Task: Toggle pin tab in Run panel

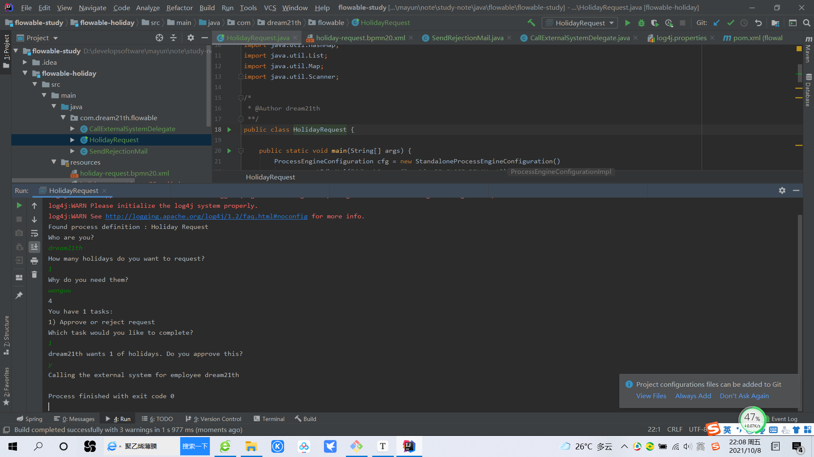Action: pyautogui.click(x=19, y=295)
